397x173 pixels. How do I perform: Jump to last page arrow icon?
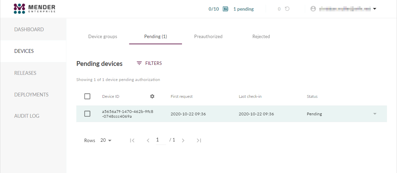[198, 140]
